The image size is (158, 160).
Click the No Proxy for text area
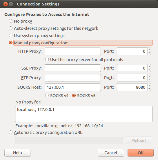84,114
